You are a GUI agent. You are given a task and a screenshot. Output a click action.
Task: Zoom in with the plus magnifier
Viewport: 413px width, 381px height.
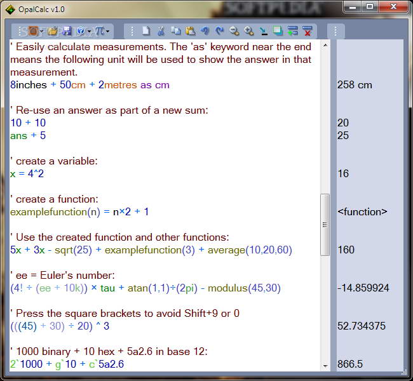point(248,31)
